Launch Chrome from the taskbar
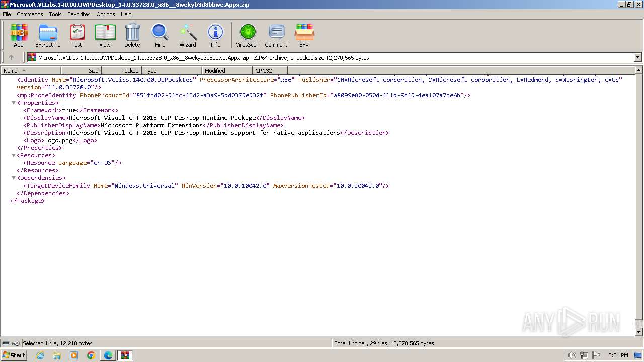 coord(91,355)
